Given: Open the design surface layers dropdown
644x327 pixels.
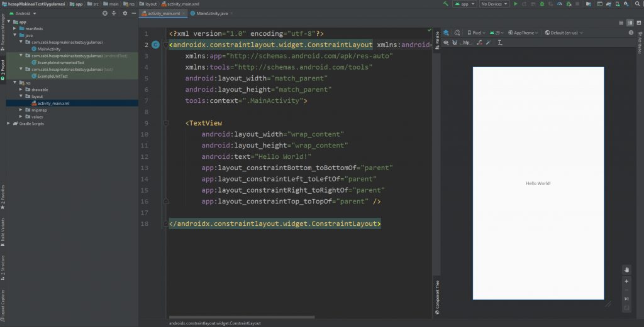Looking at the screenshot, I should point(446,33).
